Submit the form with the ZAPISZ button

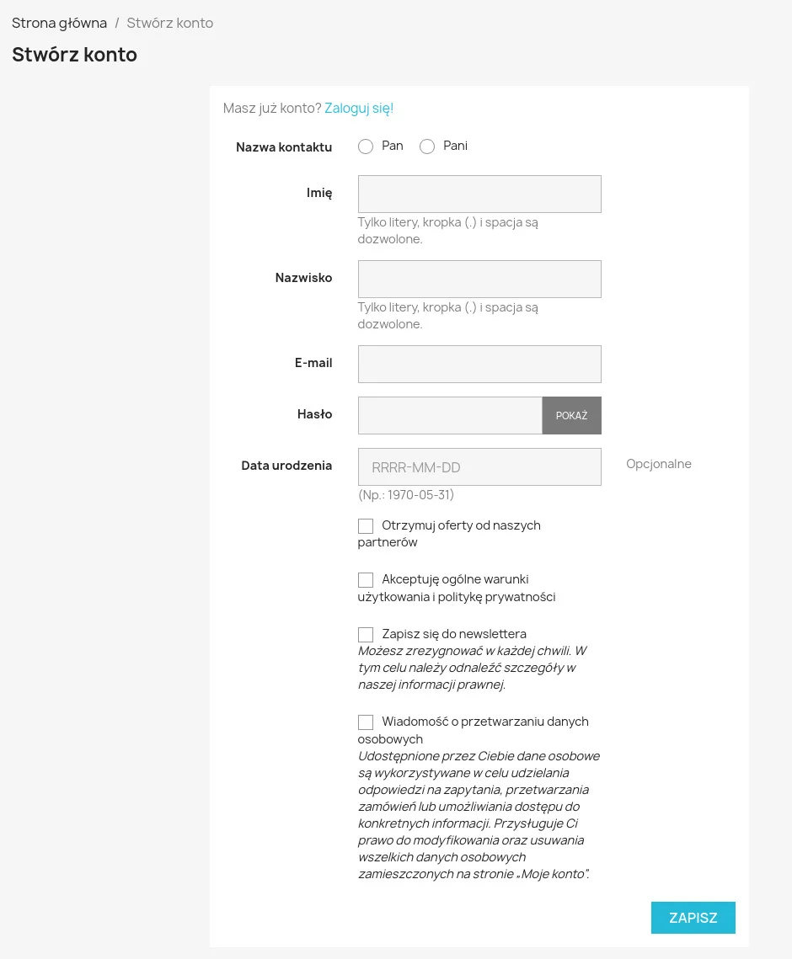pyautogui.click(x=693, y=918)
